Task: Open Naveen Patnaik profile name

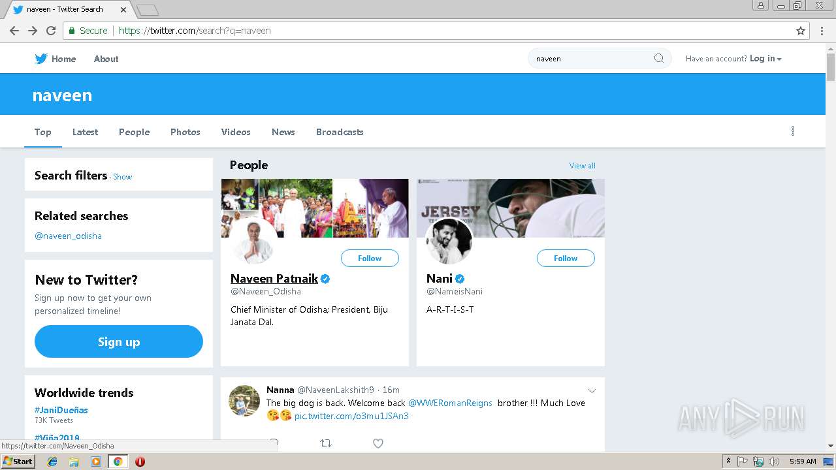Action: pyautogui.click(x=274, y=279)
